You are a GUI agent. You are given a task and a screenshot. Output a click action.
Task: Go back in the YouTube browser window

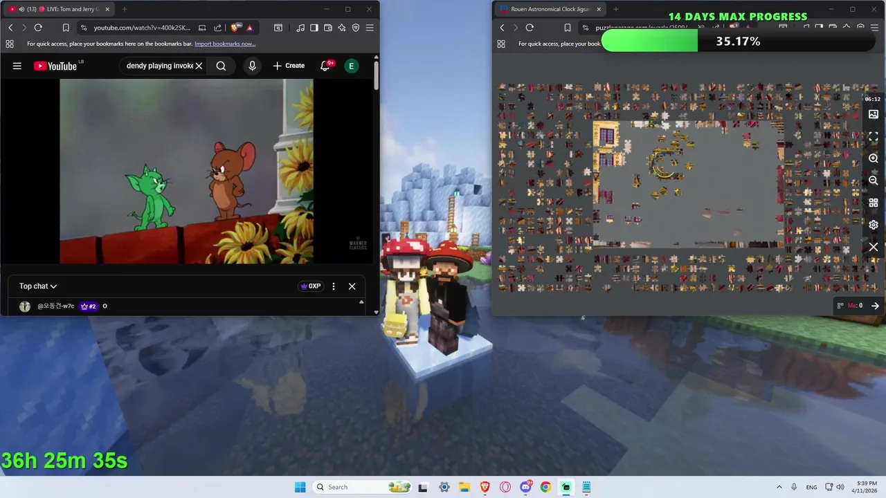point(10,28)
